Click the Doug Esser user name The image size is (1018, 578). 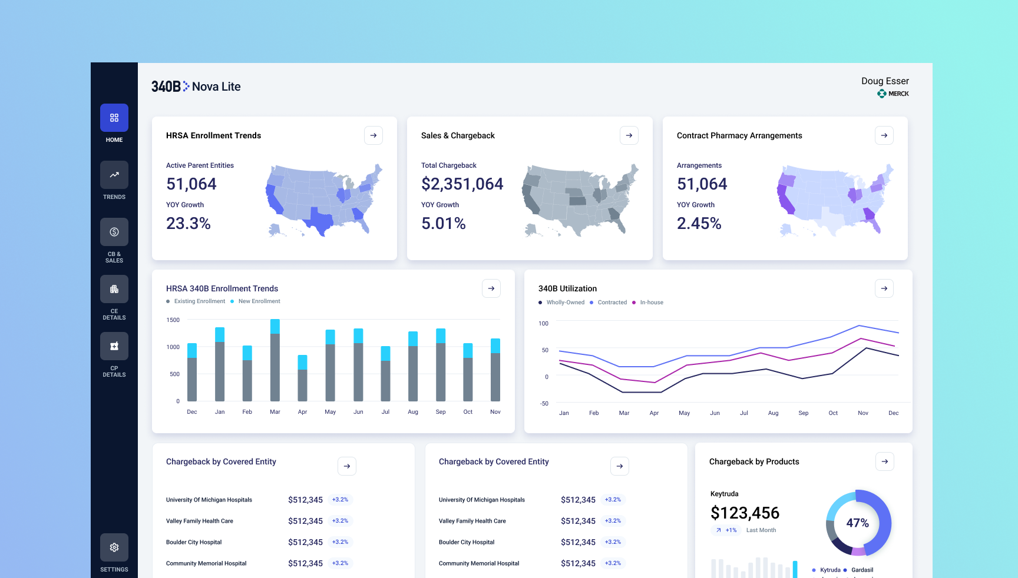[x=885, y=81]
